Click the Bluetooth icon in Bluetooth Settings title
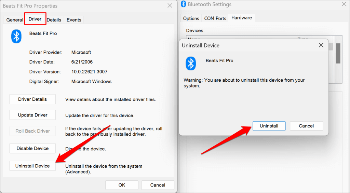This screenshot has width=350, height=193. click(x=184, y=4)
